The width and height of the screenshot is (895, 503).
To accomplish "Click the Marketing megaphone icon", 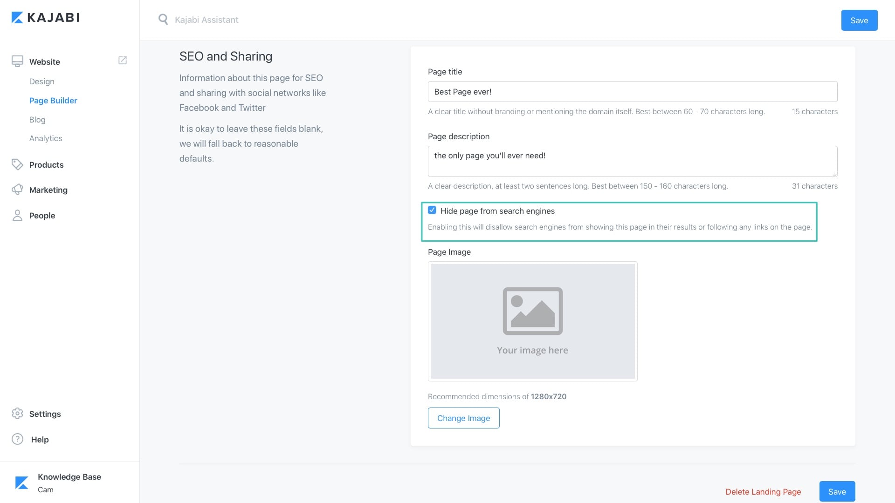I will pyautogui.click(x=17, y=190).
